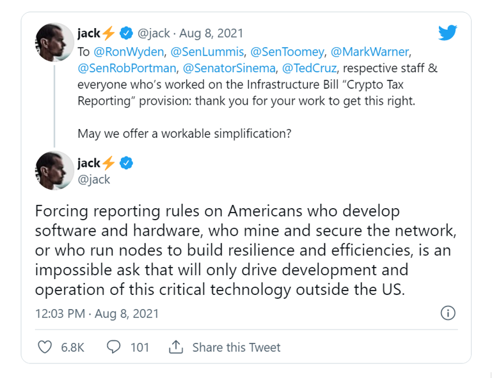Click the @jack handle under the lower name

94,179
